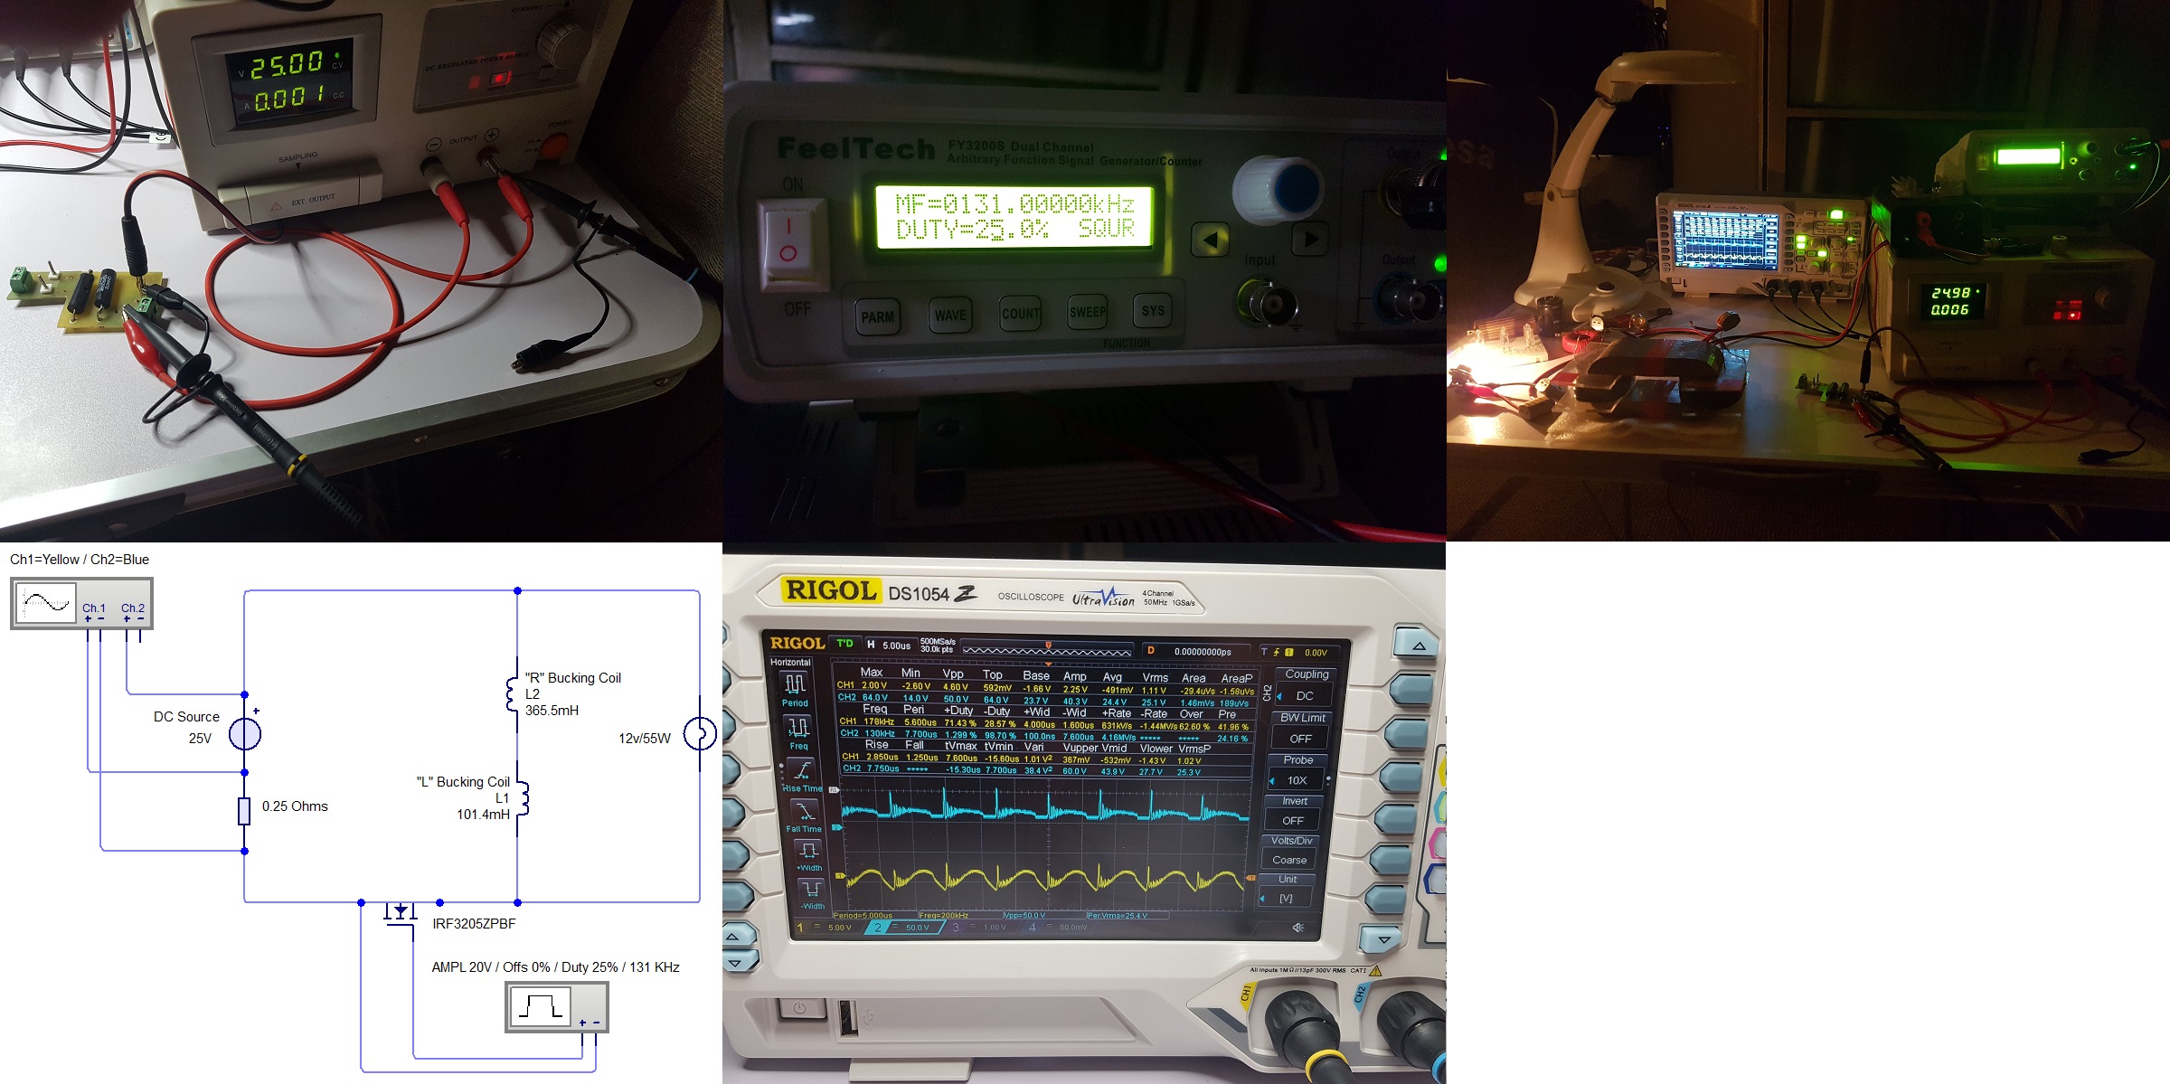The image size is (2170, 1084).
Task: Click the "101.4mH" inductance label
Action: click(x=483, y=815)
